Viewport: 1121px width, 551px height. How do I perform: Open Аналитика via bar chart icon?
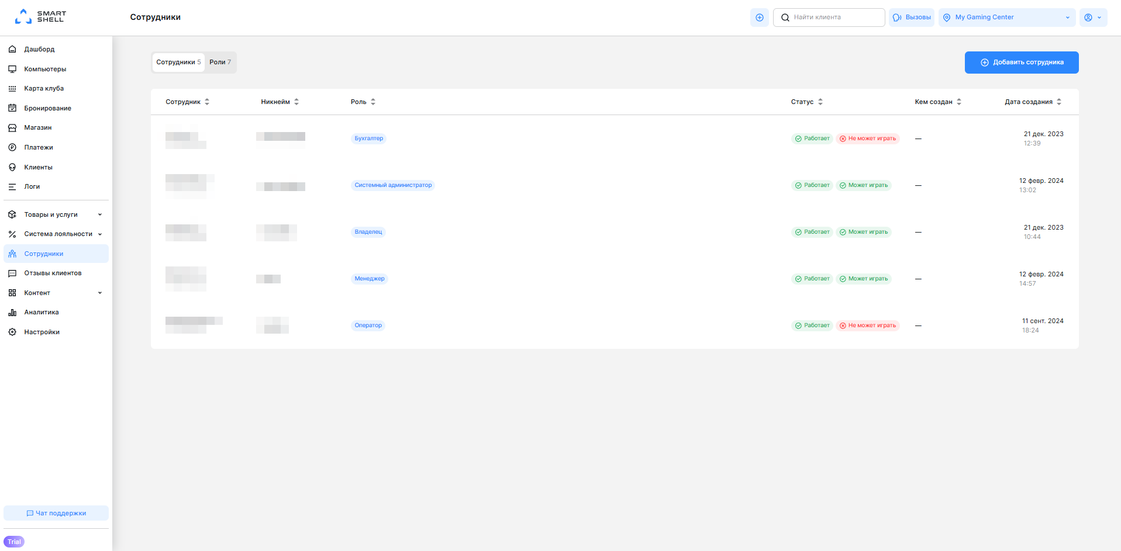12,313
